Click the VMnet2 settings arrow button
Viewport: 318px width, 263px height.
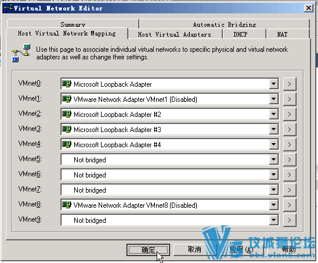pos(290,114)
